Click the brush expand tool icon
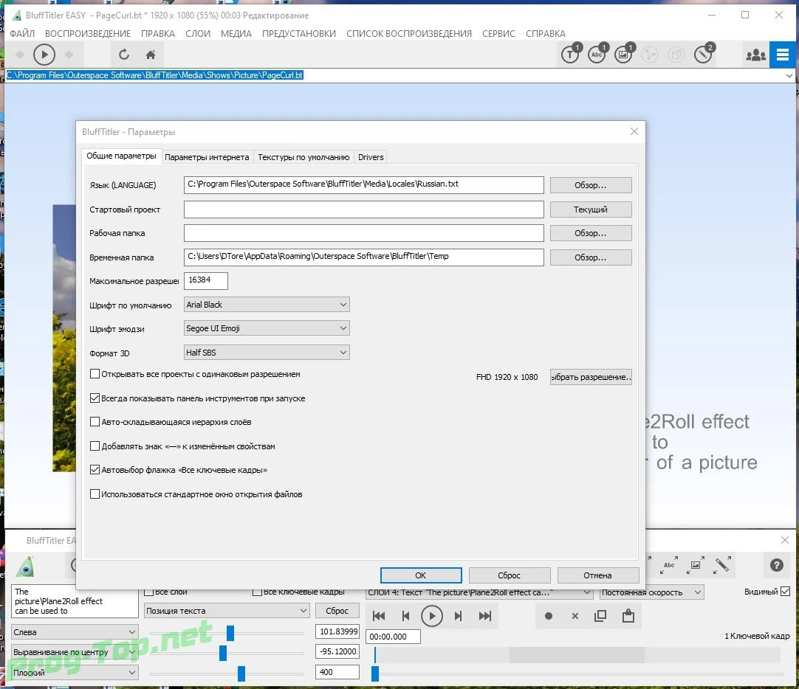 coord(722,565)
